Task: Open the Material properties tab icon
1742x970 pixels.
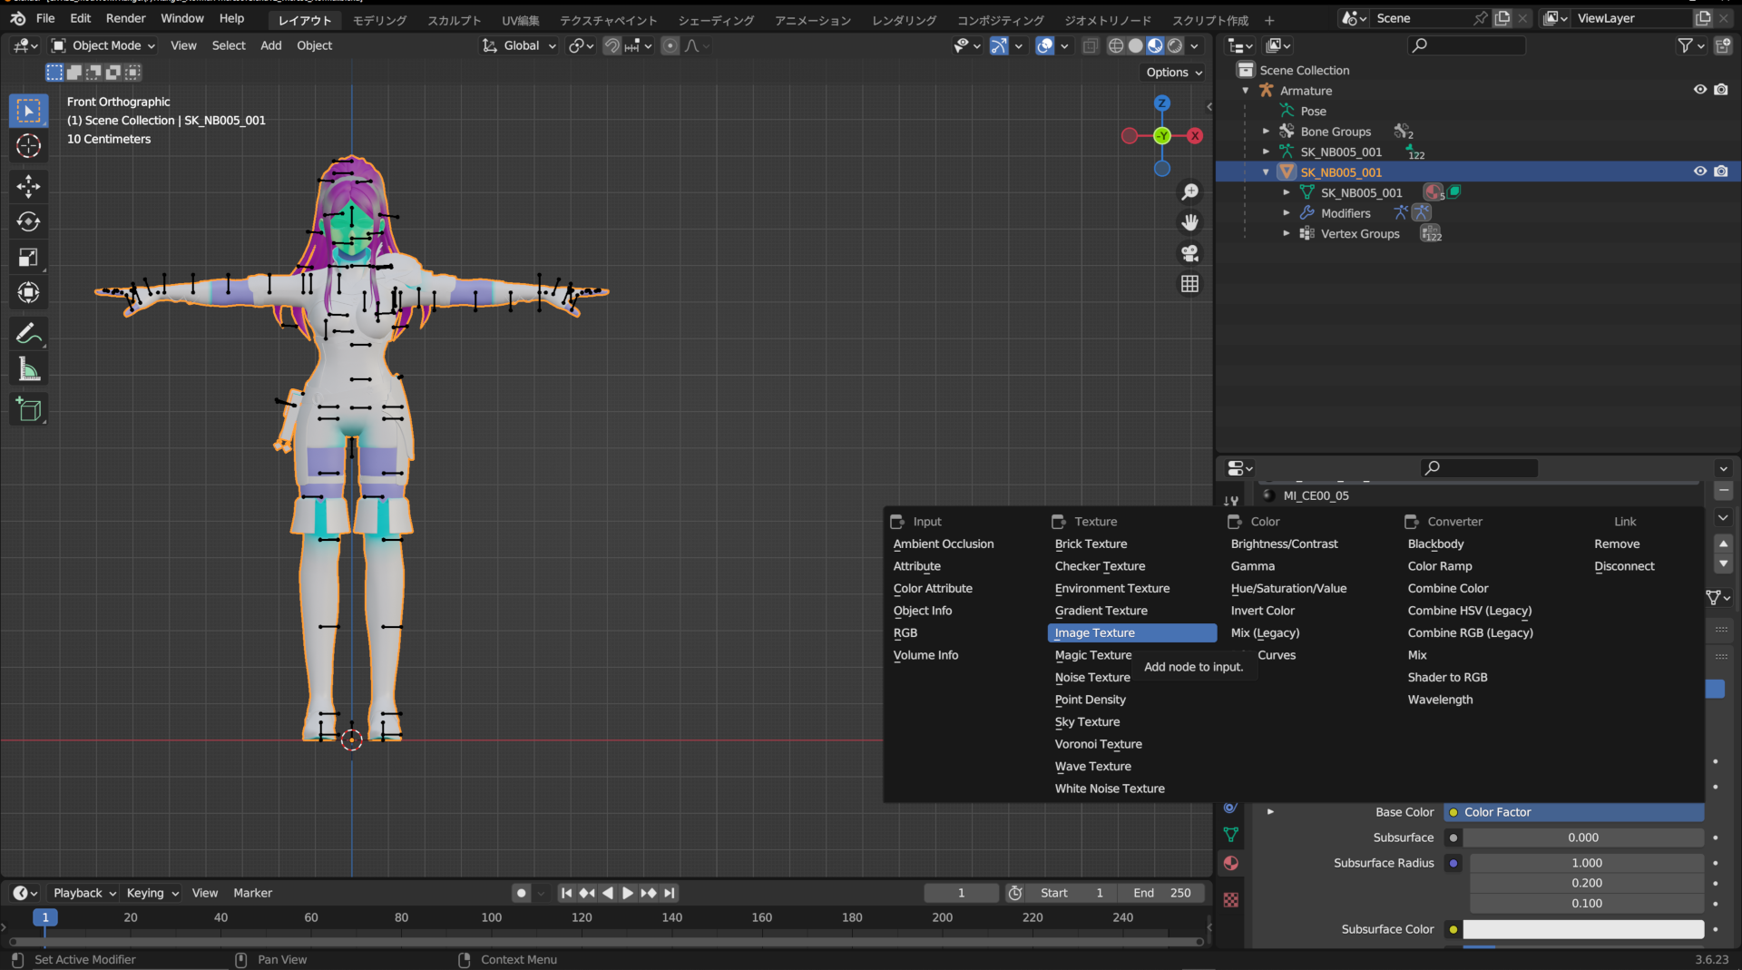Action: [x=1230, y=863]
